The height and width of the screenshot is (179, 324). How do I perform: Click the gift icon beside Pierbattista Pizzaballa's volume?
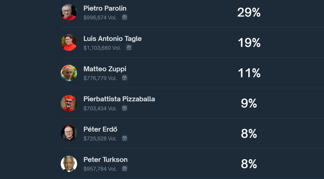tap(125, 108)
